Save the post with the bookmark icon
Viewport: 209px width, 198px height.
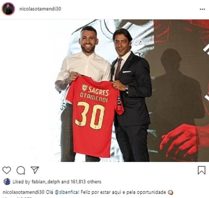coord(201,170)
